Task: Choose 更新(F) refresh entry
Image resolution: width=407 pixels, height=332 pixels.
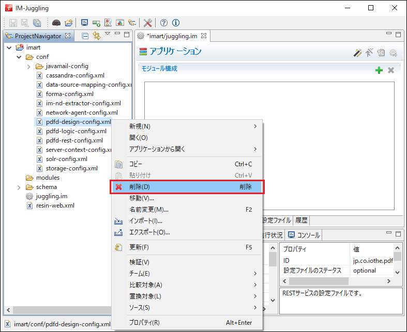Action: pos(187,247)
